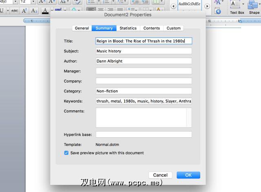This screenshot has height=192, width=261.
Task: Center text using the alignment button
Action: [x=101, y=9]
